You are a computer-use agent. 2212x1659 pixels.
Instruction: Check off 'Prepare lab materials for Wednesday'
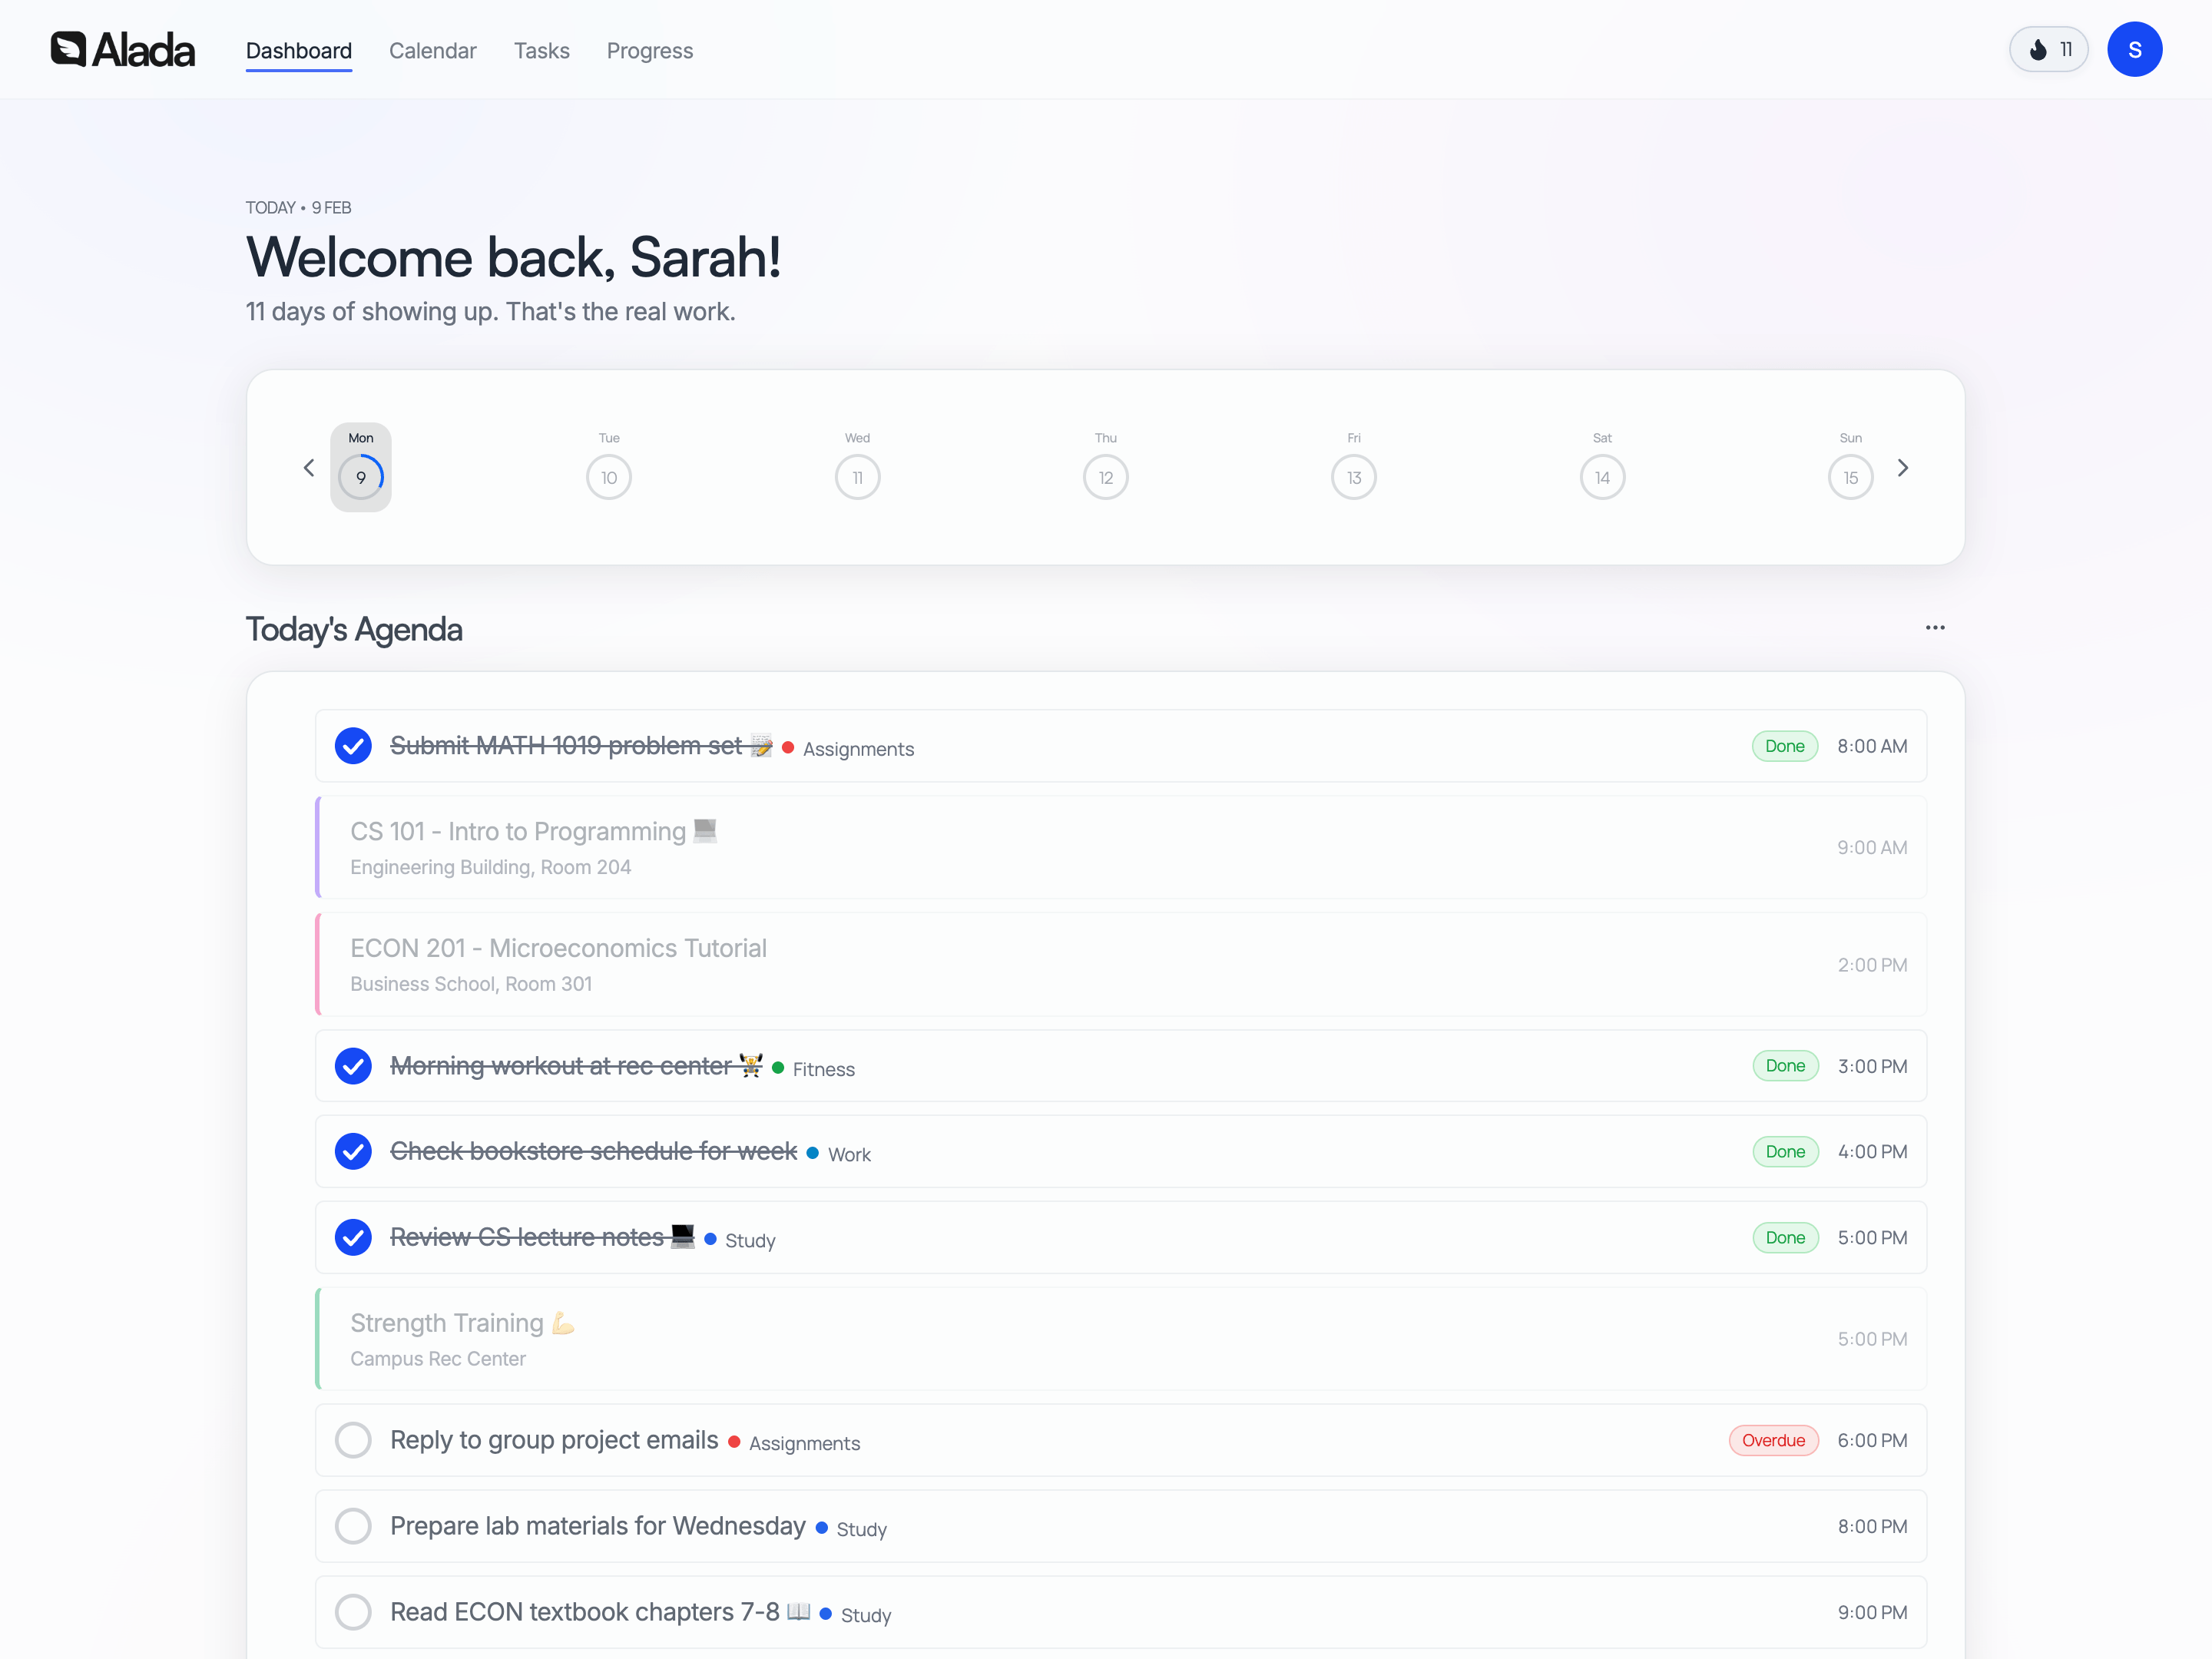(353, 1526)
